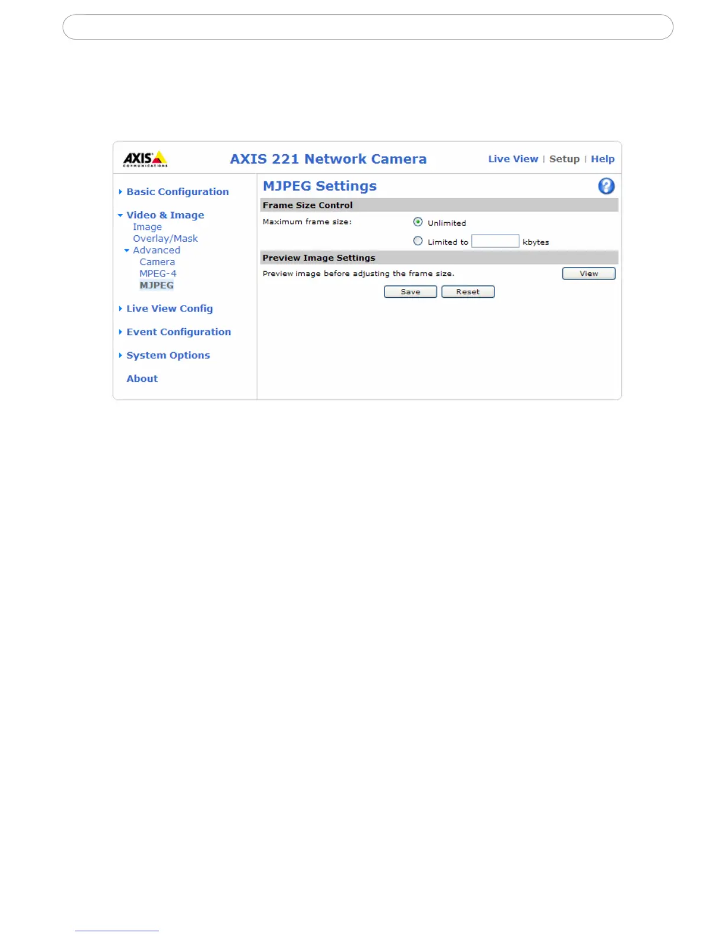Open the About page

tap(142, 379)
